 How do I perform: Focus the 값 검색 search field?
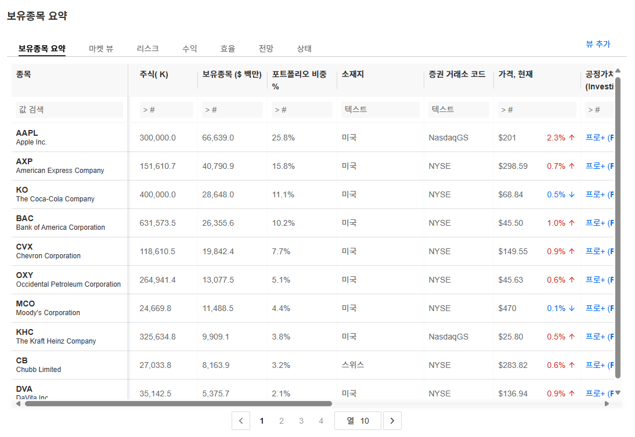pos(69,110)
